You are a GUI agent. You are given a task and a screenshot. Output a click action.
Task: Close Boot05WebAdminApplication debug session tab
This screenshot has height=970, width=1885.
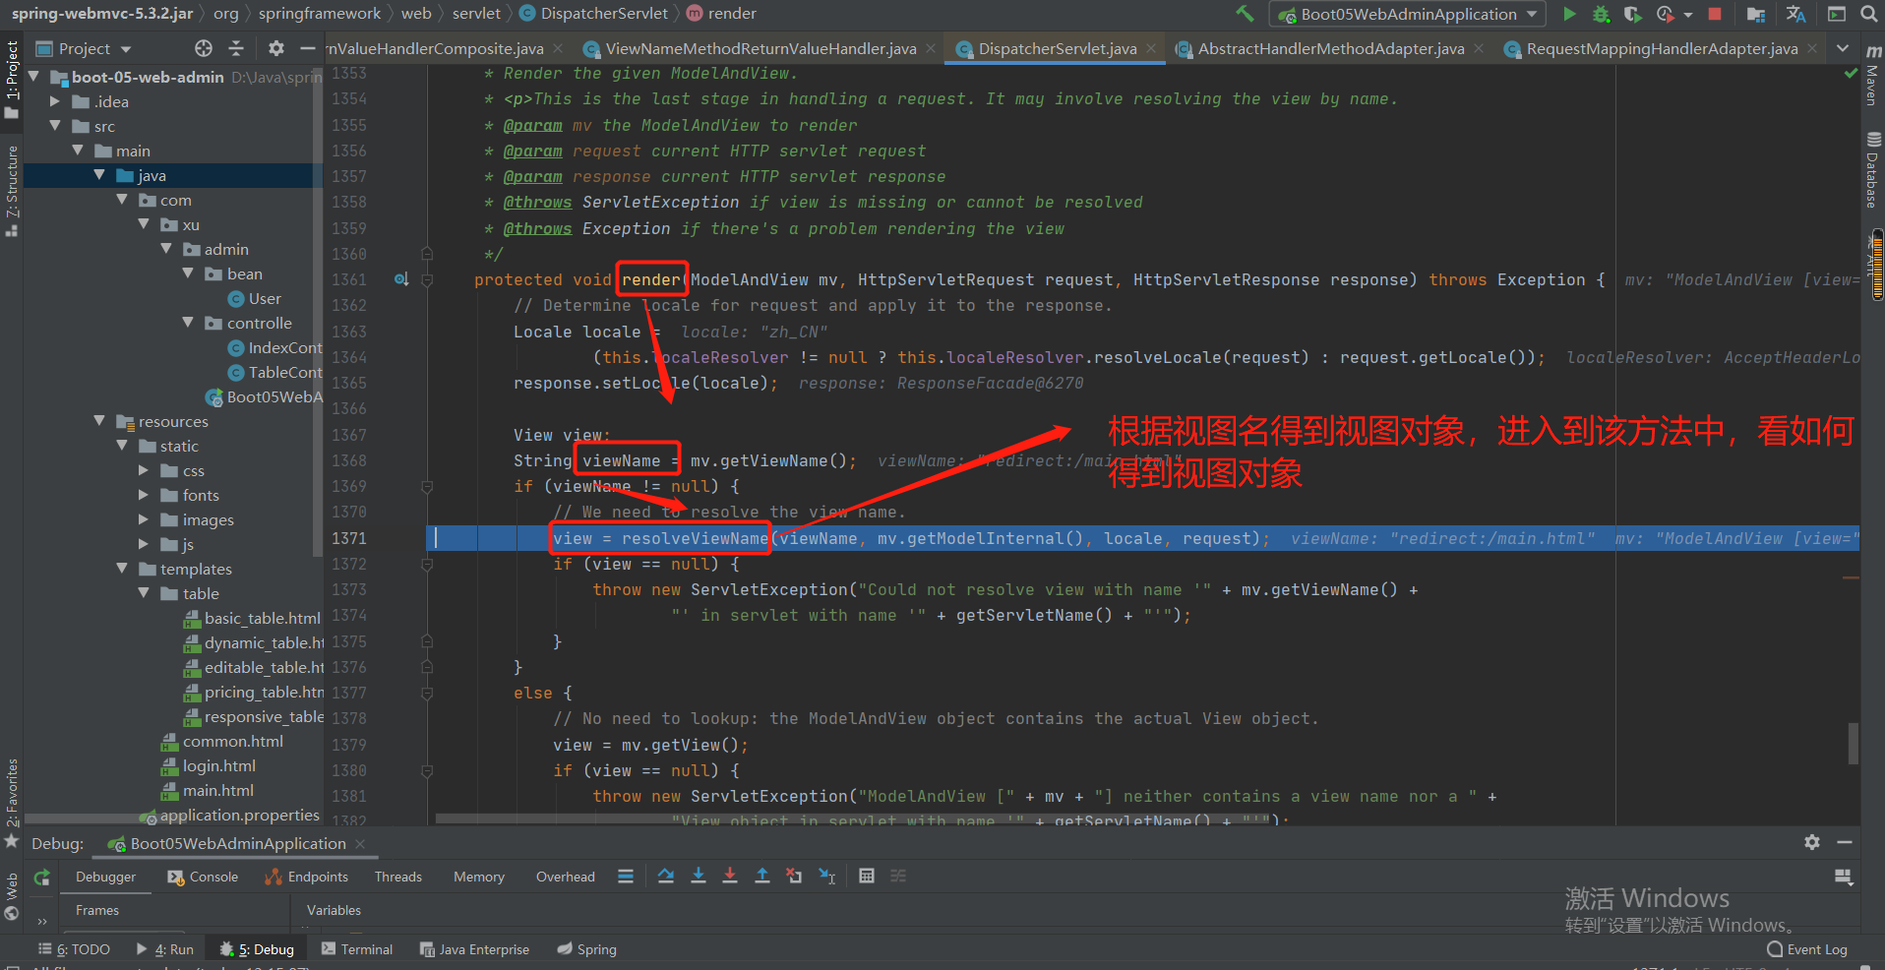click(360, 844)
